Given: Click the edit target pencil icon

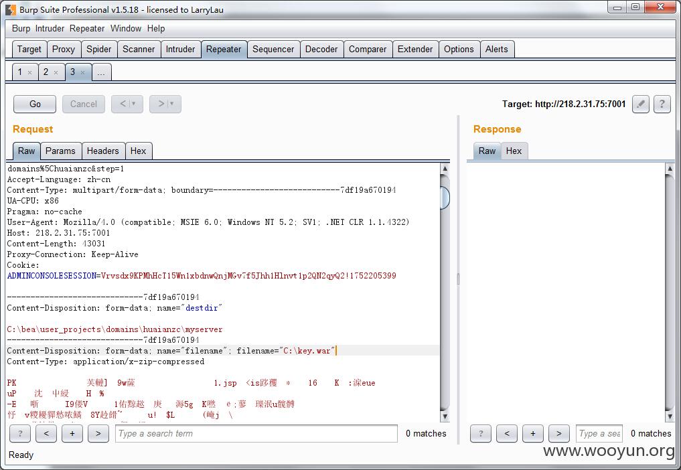Looking at the screenshot, I should [641, 104].
